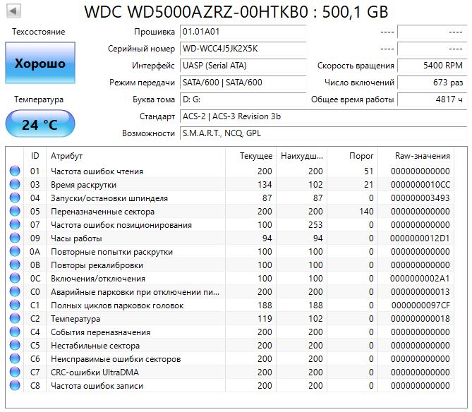Click the Raw-значения column header
The width and height of the screenshot is (472, 412).
tap(416, 156)
